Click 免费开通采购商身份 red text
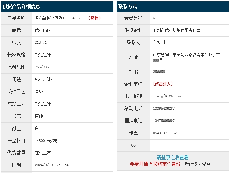This screenshot has height=173, width=230. pyautogui.click(x=155, y=164)
